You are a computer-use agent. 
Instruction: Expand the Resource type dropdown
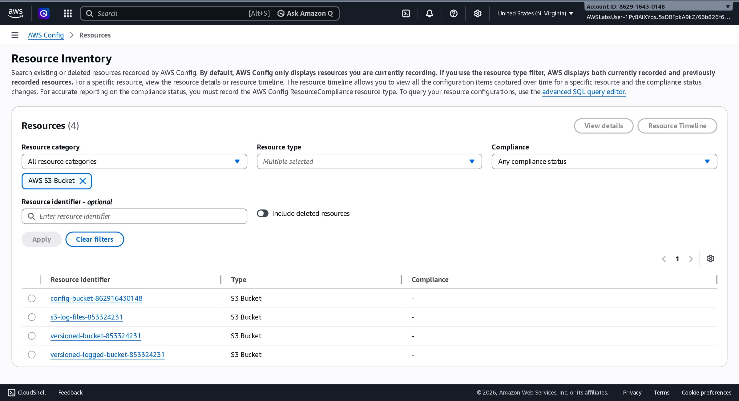369,161
